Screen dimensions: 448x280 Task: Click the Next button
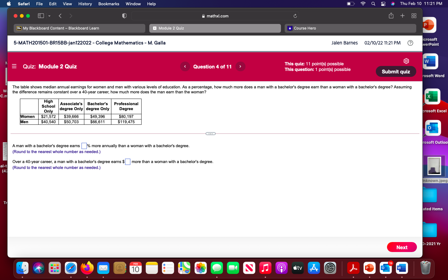tap(402, 247)
